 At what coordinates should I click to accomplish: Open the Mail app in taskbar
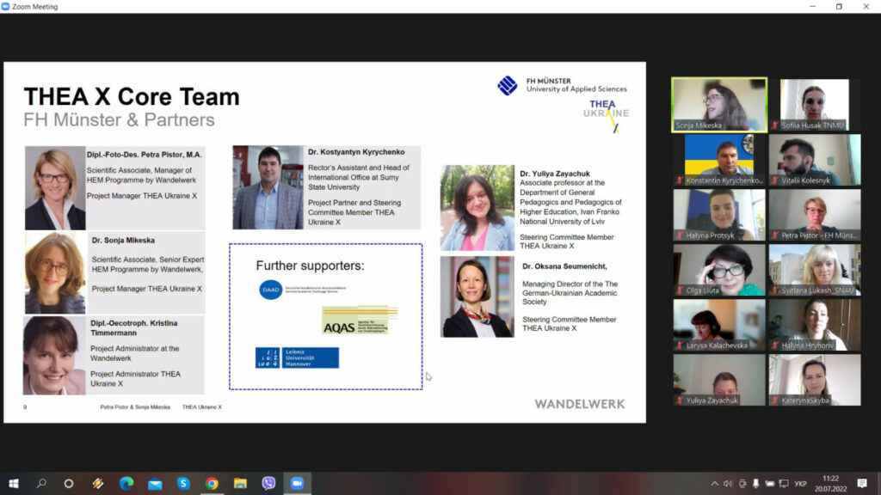click(155, 484)
